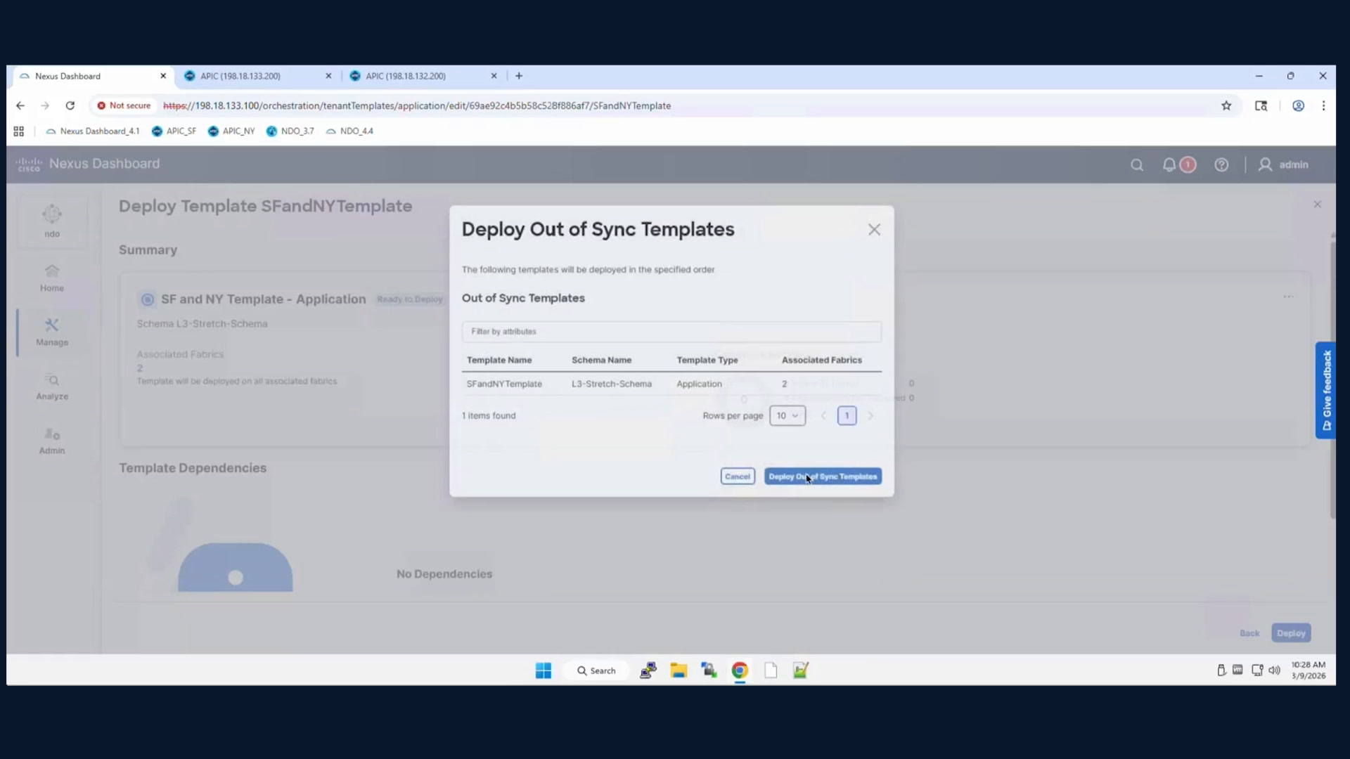
Task: Go to previous page of templates table
Action: (823, 415)
